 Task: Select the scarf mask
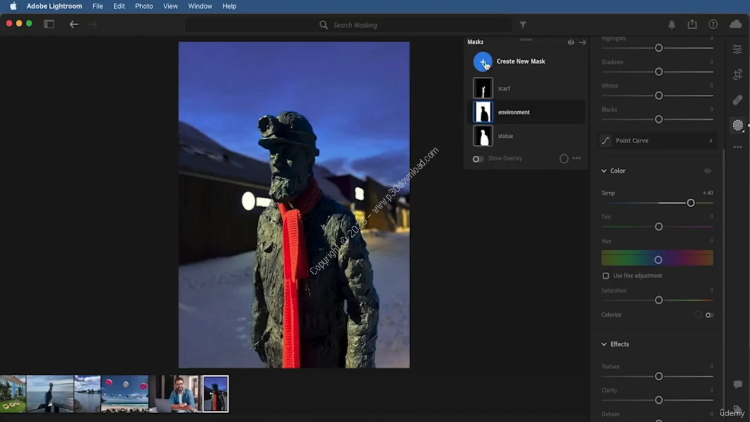pos(504,89)
